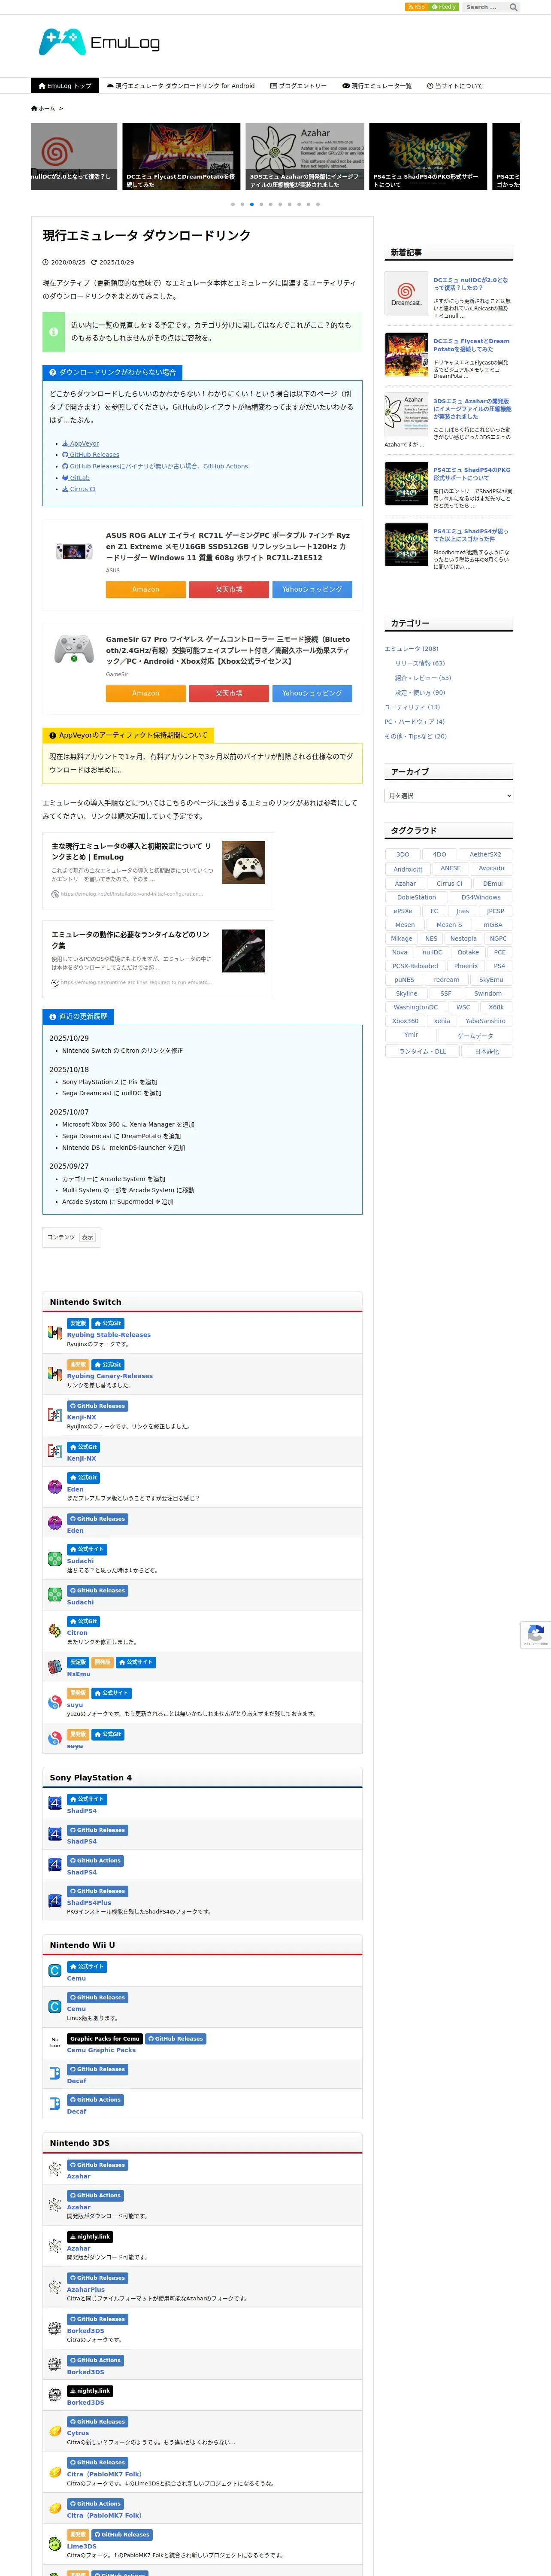
Task: Click the EmuLog gamepad logo
Action: point(99,42)
